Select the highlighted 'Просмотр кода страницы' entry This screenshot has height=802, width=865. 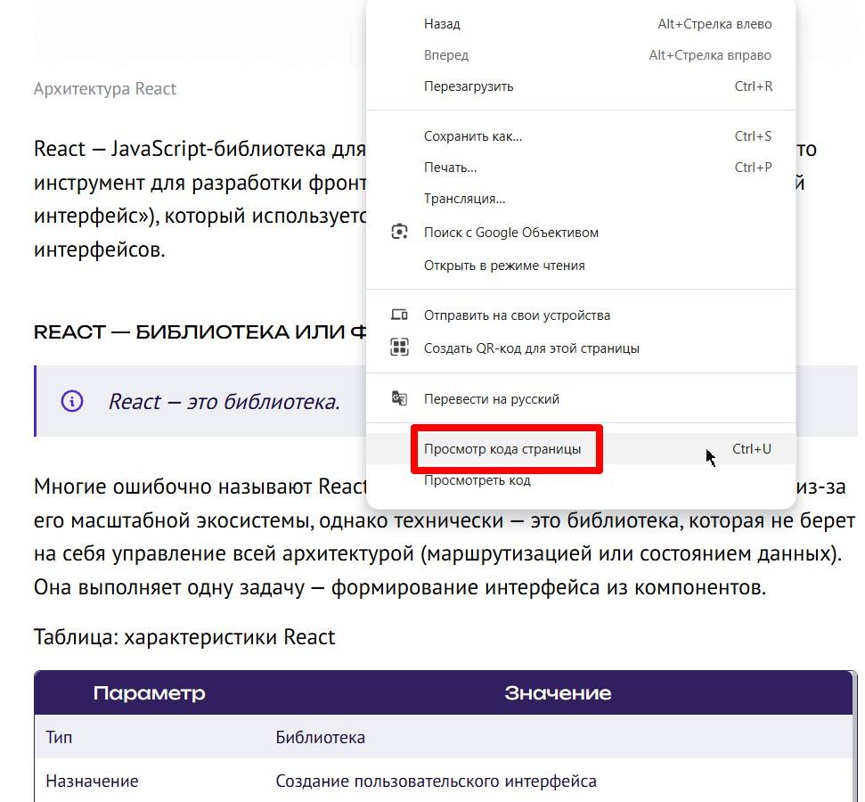(506, 449)
